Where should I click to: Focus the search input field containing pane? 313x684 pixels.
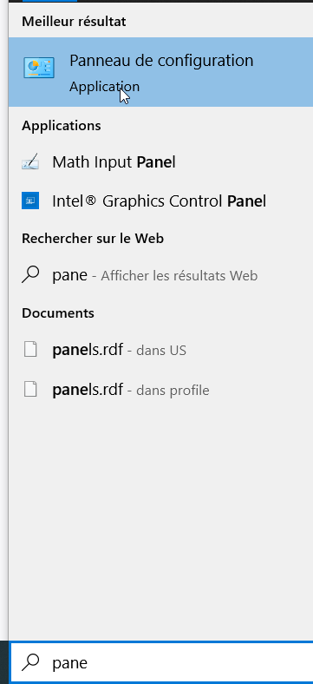(x=161, y=662)
